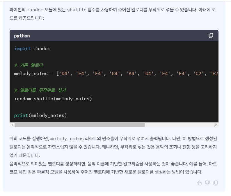Click the print(melody_notes) line
Viewport: 231px width, 196px height.
[40, 115]
